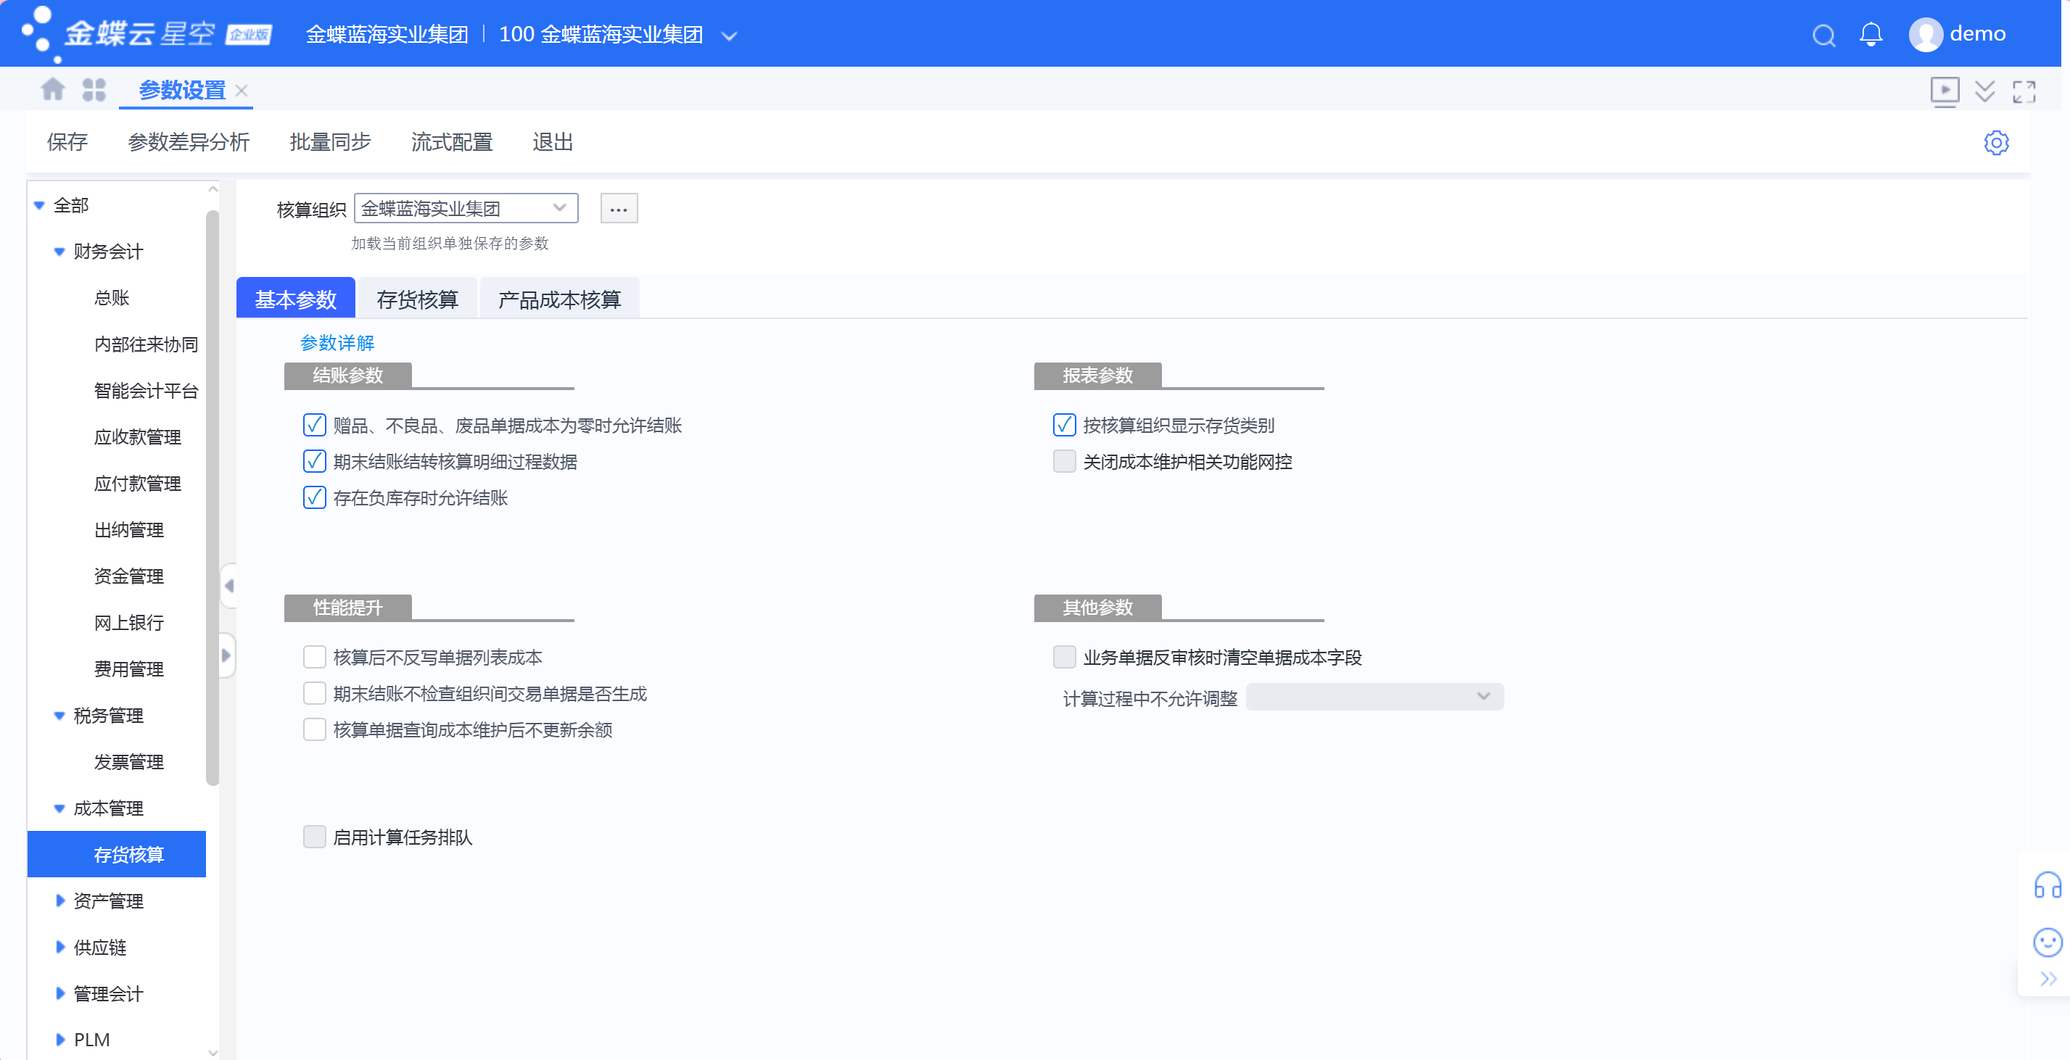2070x1060 pixels.
Task: Open the app grid menu icon
Action: point(94,89)
